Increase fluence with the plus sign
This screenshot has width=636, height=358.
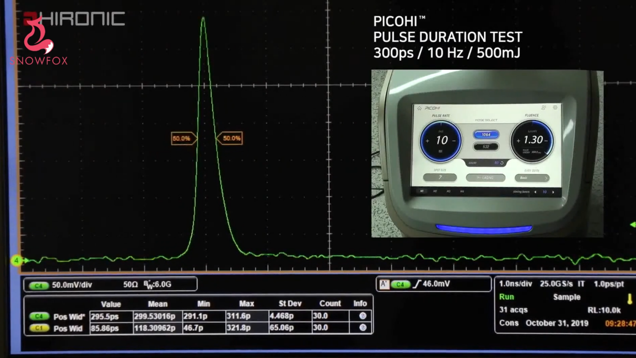pos(518,141)
